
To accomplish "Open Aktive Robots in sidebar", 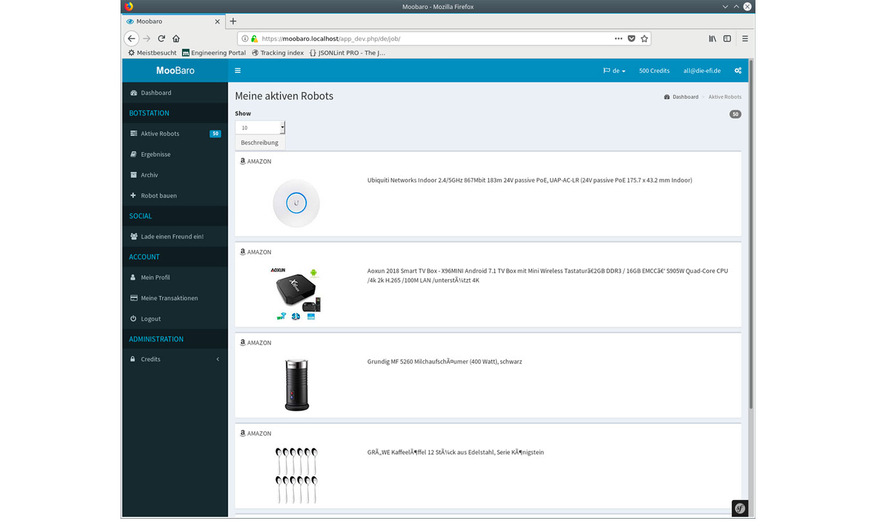I will click(x=160, y=133).
